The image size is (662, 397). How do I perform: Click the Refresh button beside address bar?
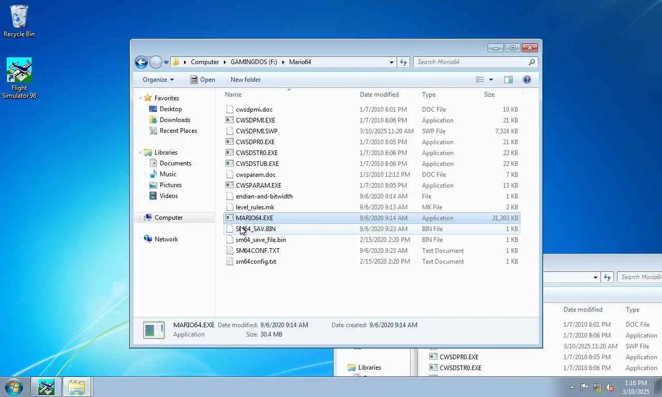tap(403, 62)
